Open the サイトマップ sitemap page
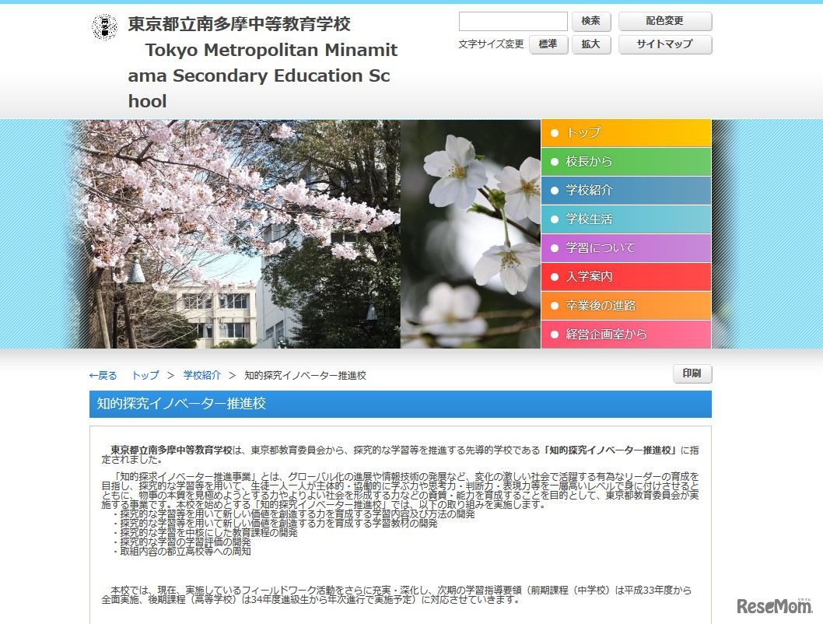Screen dimensions: 823x624 point(665,44)
